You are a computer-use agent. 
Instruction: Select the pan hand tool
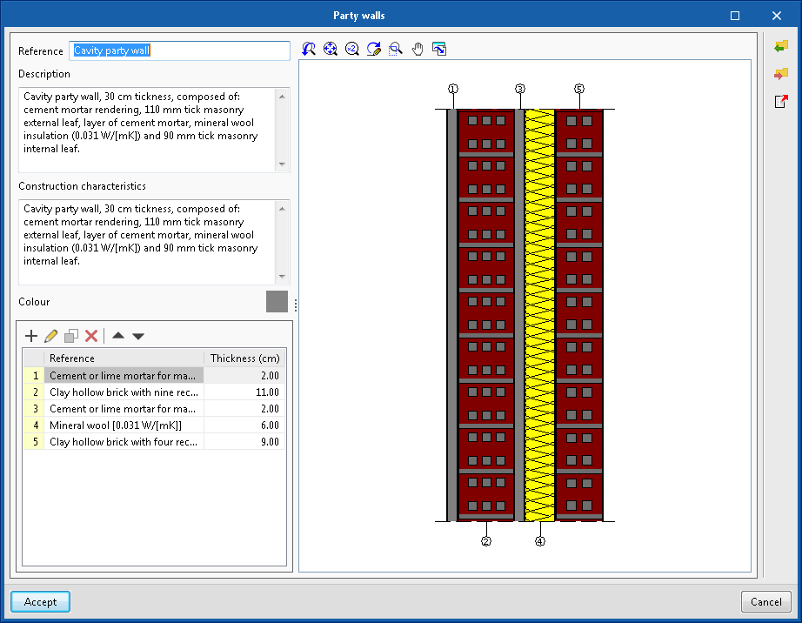click(418, 50)
